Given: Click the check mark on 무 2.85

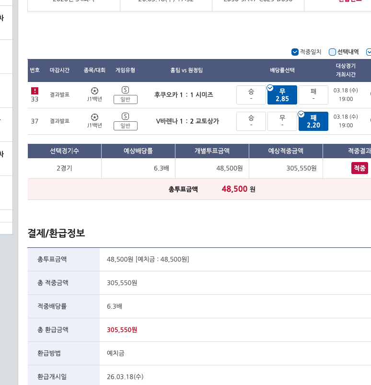Looking at the screenshot, I should [x=270, y=88].
